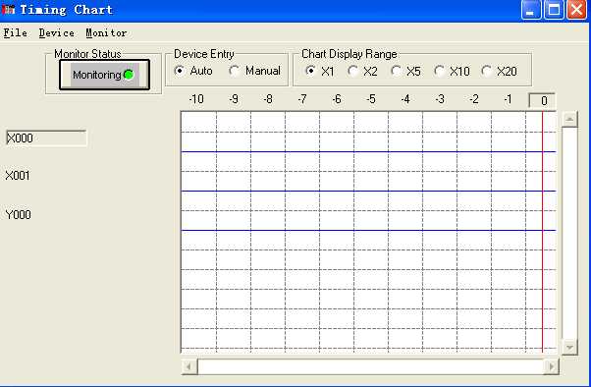Click the green Monitoring status indicator
Image resolution: width=591 pixels, height=387 pixels.
[129, 75]
